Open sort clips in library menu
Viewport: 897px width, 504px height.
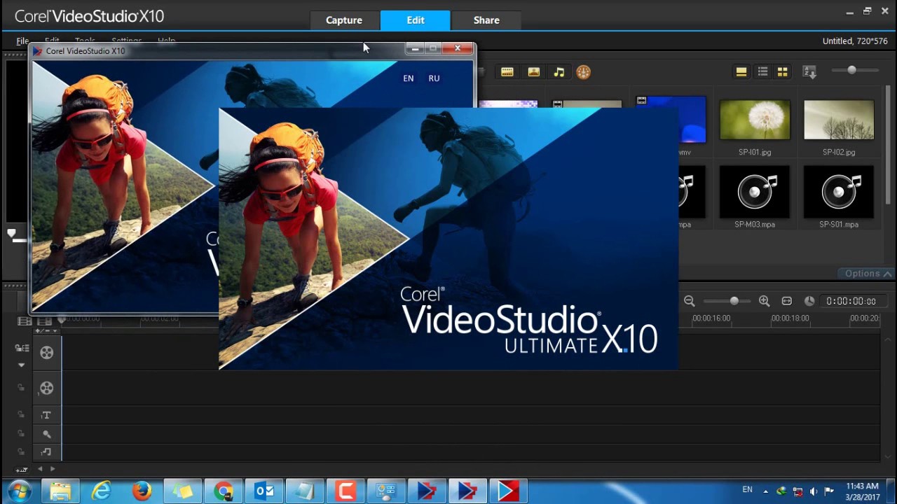click(x=809, y=71)
